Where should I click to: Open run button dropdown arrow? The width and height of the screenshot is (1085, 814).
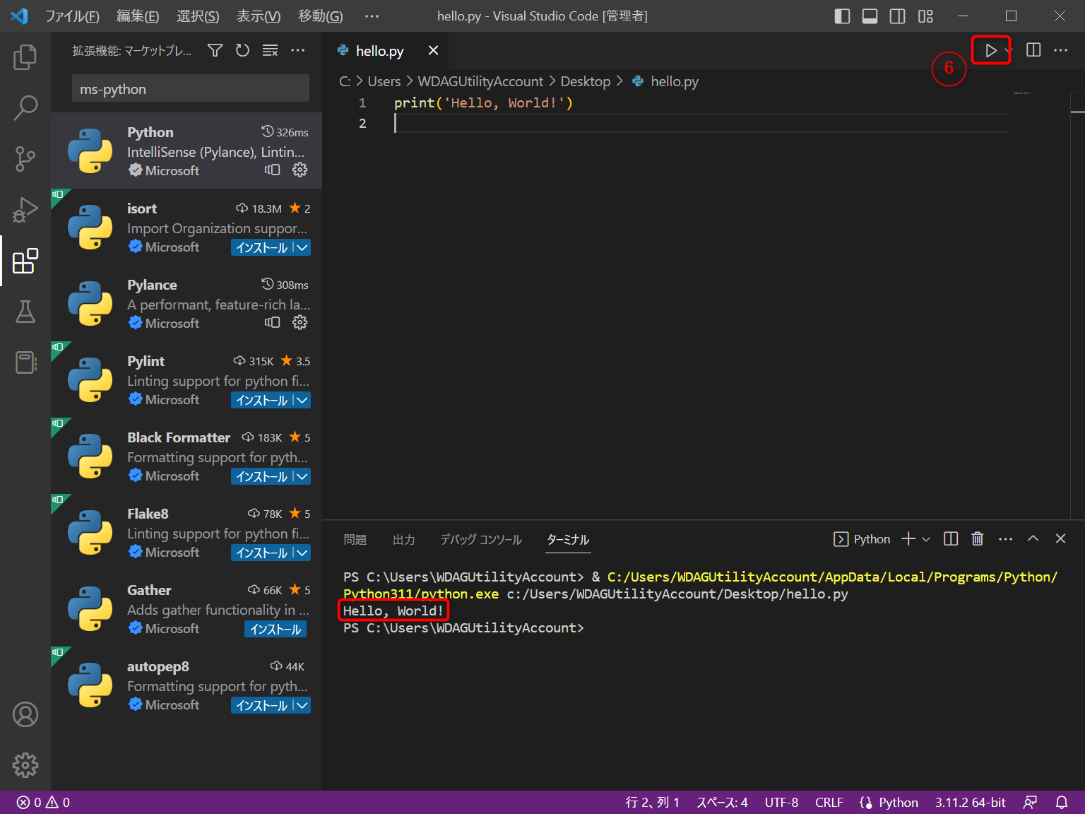1009,51
